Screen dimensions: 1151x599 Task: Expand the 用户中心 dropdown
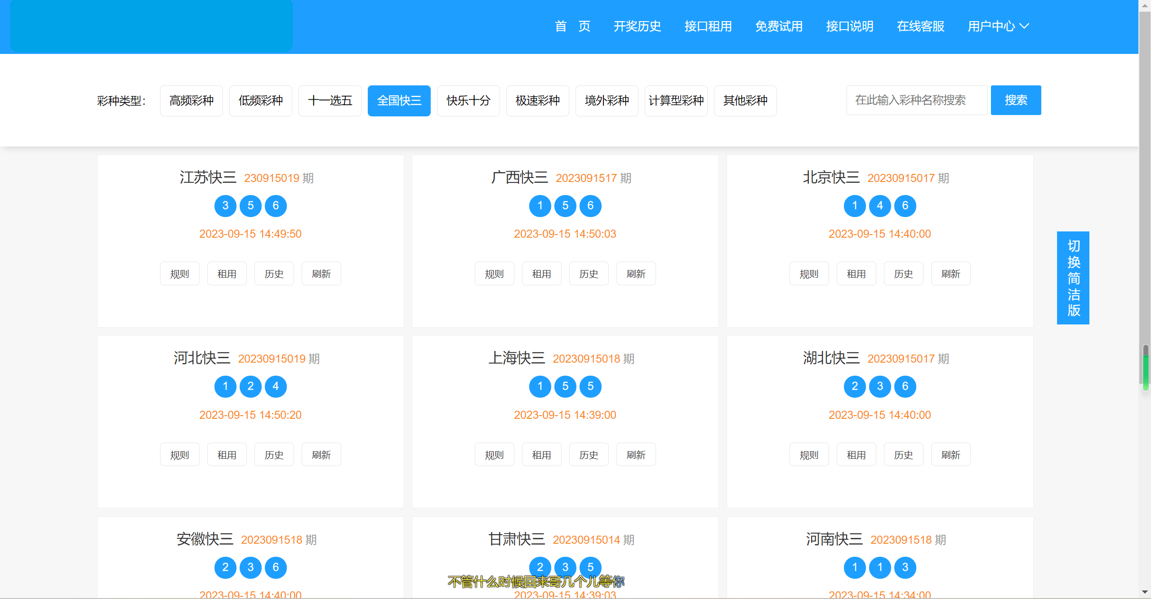tap(998, 26)
